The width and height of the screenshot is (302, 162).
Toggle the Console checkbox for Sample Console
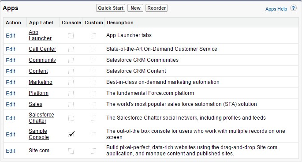click(71, 134)
